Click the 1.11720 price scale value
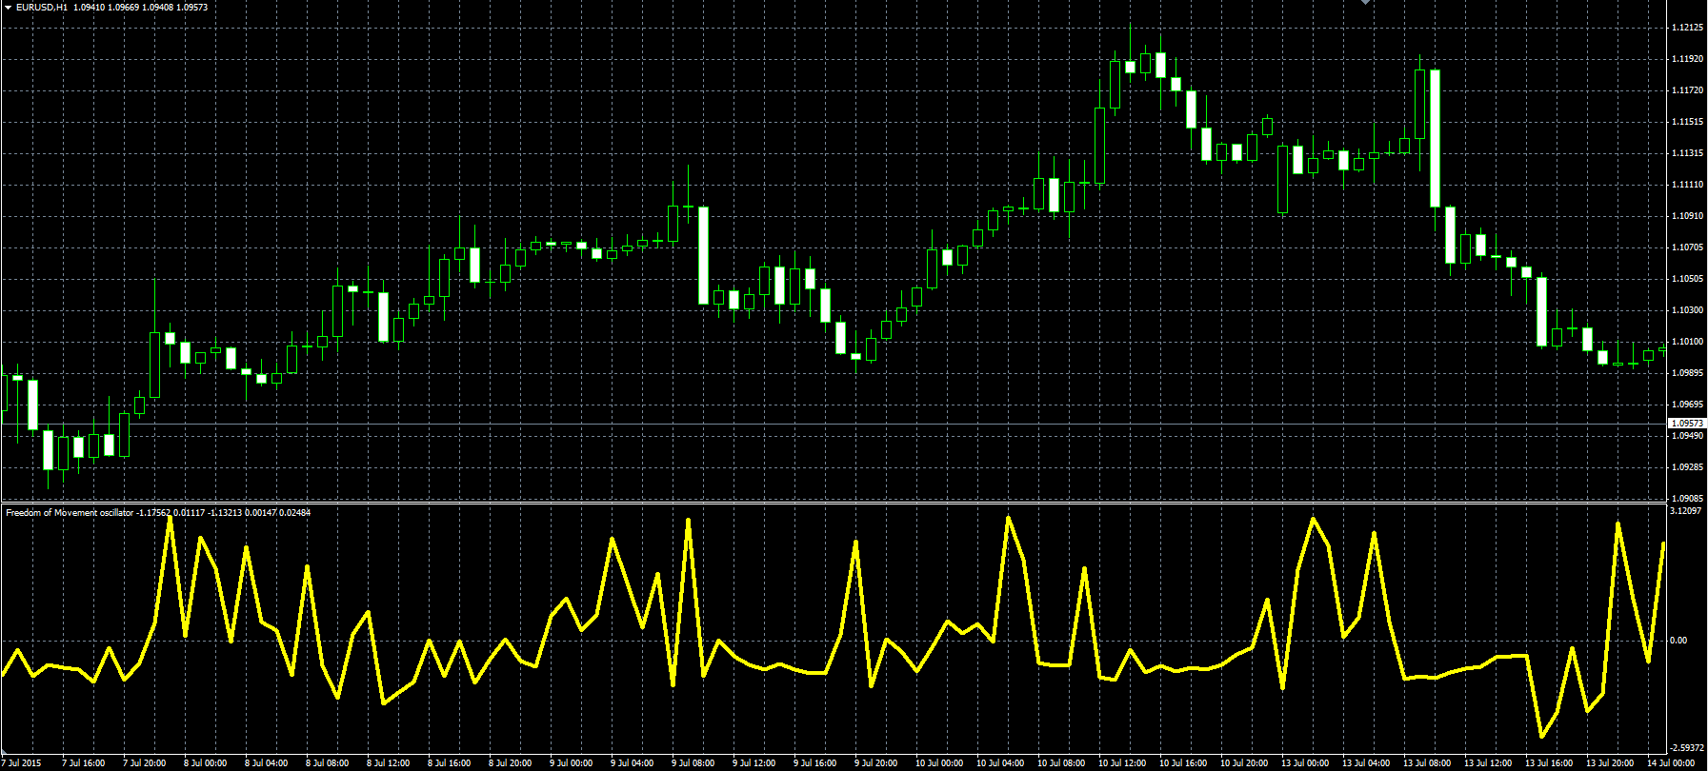The height and width of the screenshot is (771, 1708). (1687, 90)
